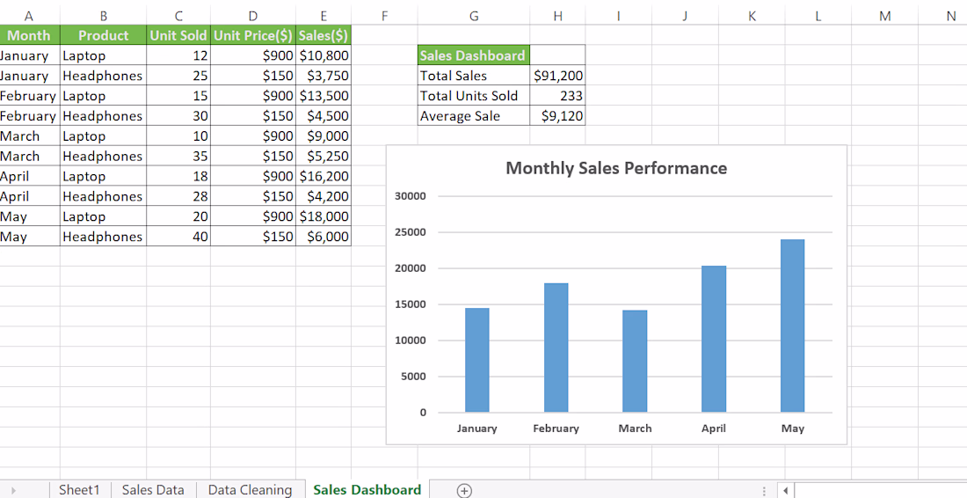The width and height of the screenshot is (967, 498).
Task: Click the March bar in chart
Action: click(x=635, y=361)
